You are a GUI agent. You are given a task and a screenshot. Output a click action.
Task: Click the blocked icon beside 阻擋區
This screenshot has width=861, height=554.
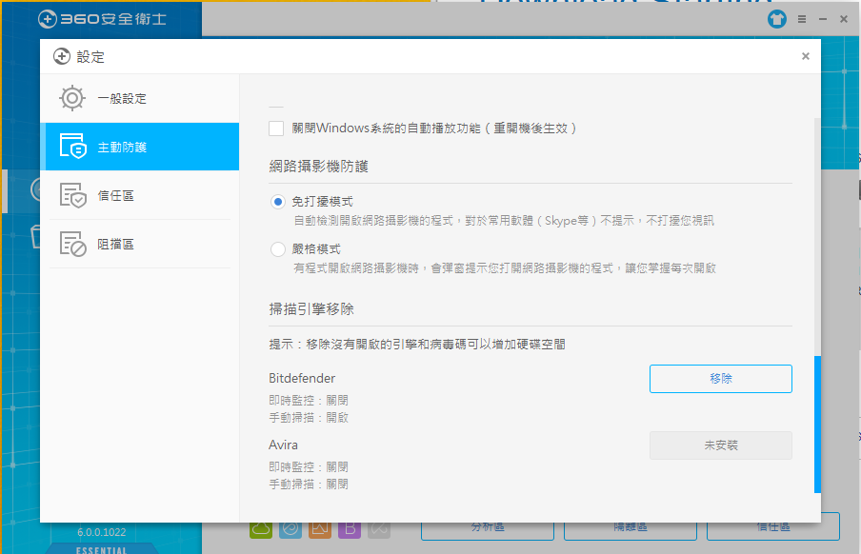(x=72, y=244)
